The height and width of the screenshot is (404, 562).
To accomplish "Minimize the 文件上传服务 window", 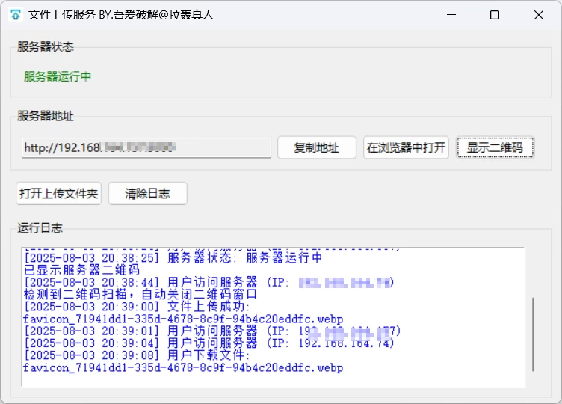I will point(451,15).
